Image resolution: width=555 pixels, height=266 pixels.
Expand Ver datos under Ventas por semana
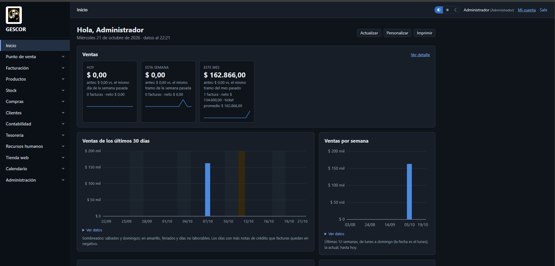334,234
